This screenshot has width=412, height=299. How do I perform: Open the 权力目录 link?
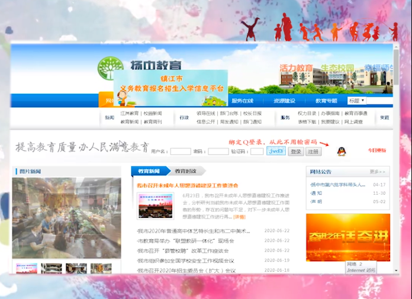point(307,114)
